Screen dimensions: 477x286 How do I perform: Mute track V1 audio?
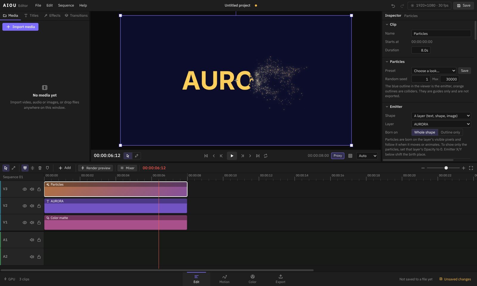pos(32,223)
